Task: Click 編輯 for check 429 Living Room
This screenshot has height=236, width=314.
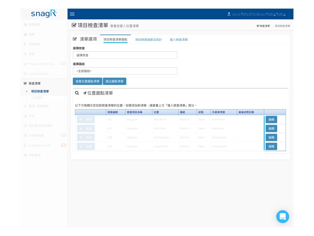Action: tap(271, 146)
